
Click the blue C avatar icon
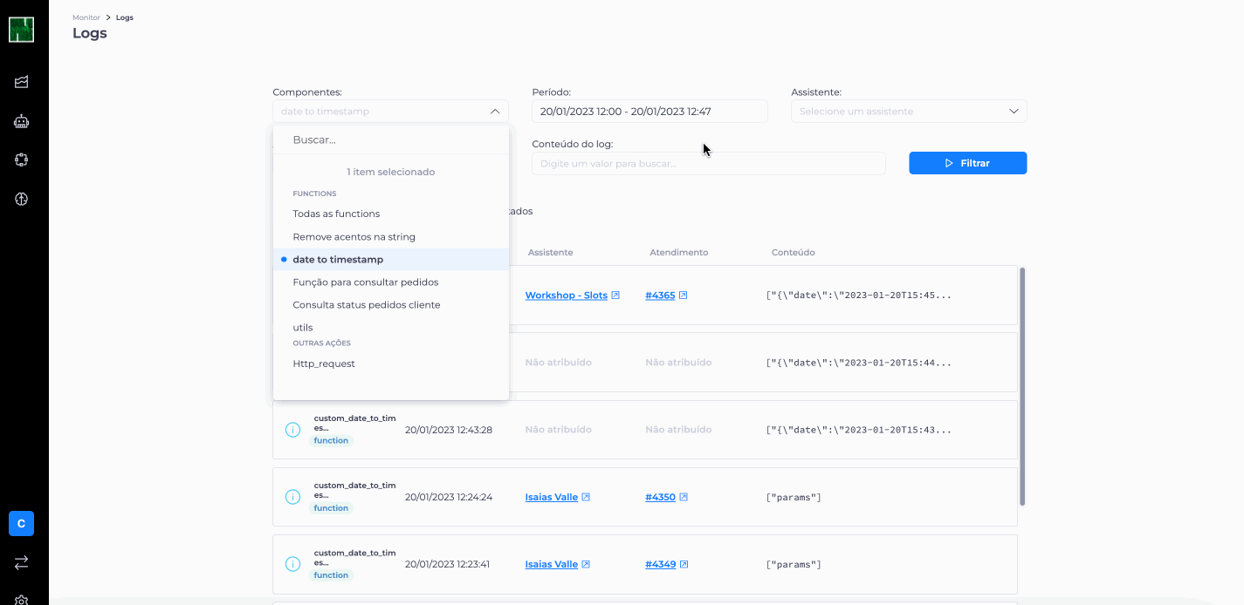click(x=21, y=523)
